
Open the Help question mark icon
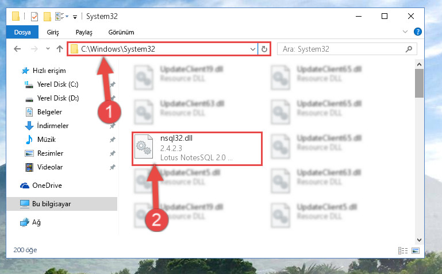click(x=417, y=32)
